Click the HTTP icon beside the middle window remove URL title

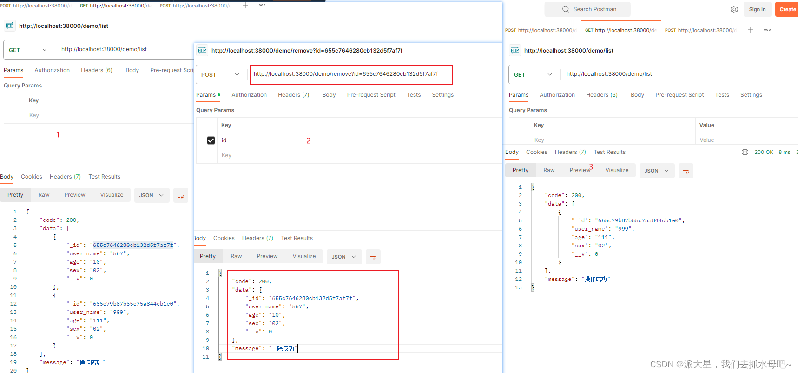[202, 50]
